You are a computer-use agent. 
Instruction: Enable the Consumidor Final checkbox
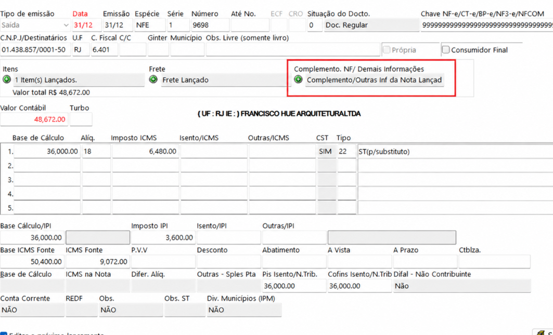coord(446,50)
